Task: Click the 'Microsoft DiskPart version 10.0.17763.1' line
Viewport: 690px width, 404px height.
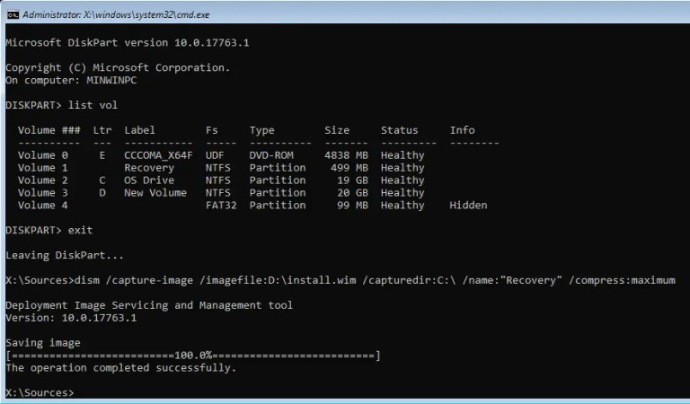Action: 128,42
